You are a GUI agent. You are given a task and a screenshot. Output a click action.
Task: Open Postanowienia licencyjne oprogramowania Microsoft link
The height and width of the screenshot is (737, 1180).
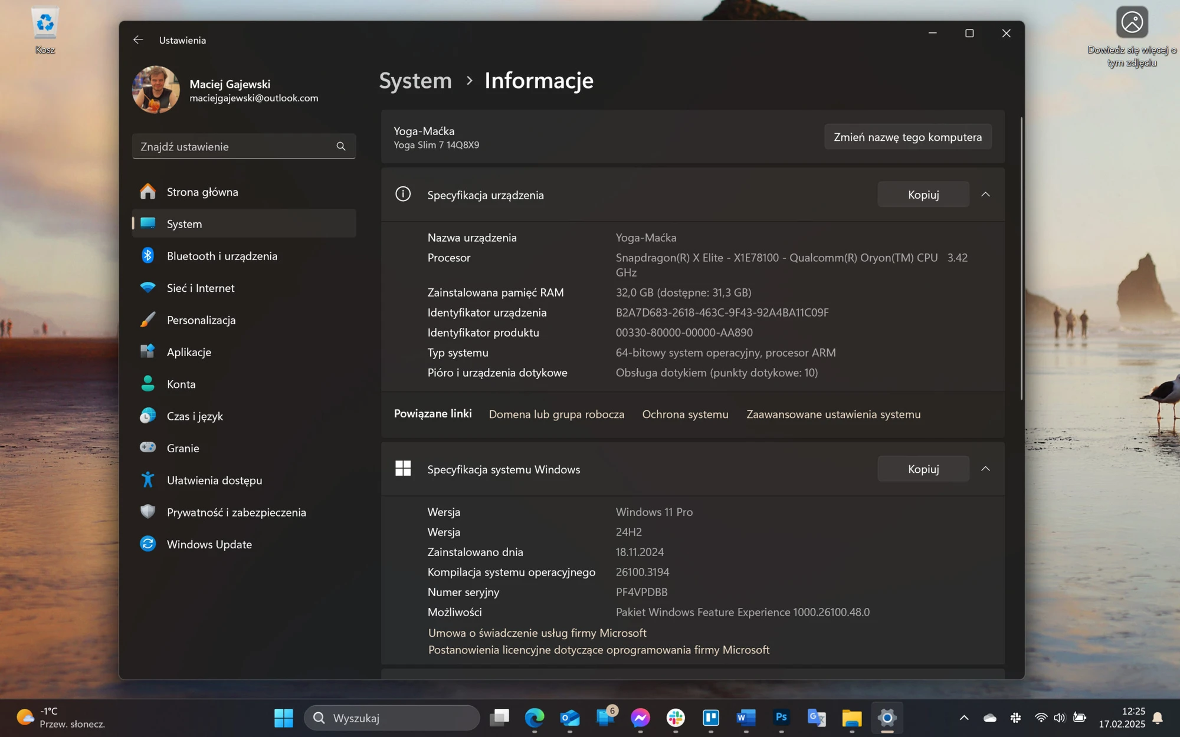pos(598,650)
